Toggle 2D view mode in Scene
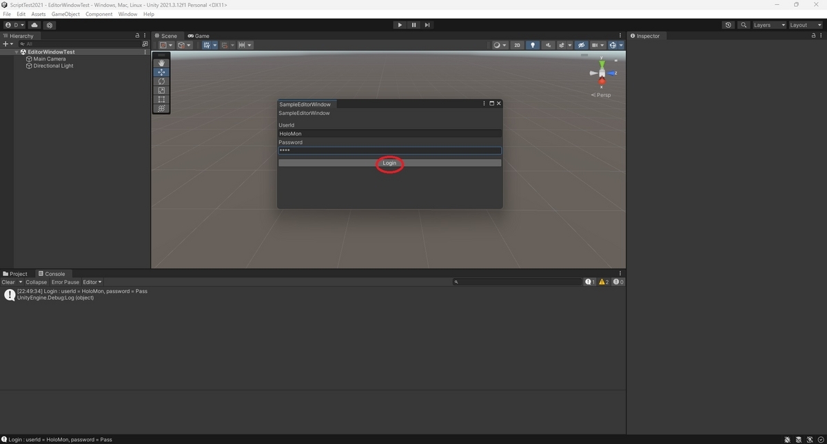The height and width of the screenshot is (444, 827). coord(517,45)
